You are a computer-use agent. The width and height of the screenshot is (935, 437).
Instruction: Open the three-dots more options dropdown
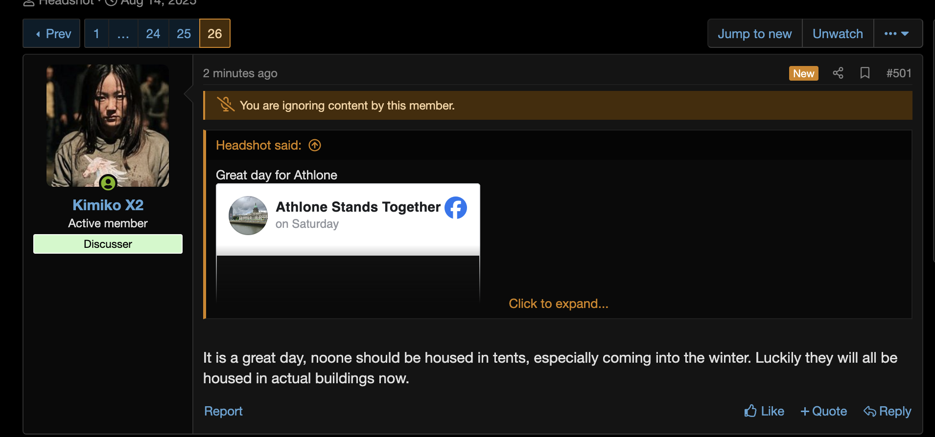(897, 34)
